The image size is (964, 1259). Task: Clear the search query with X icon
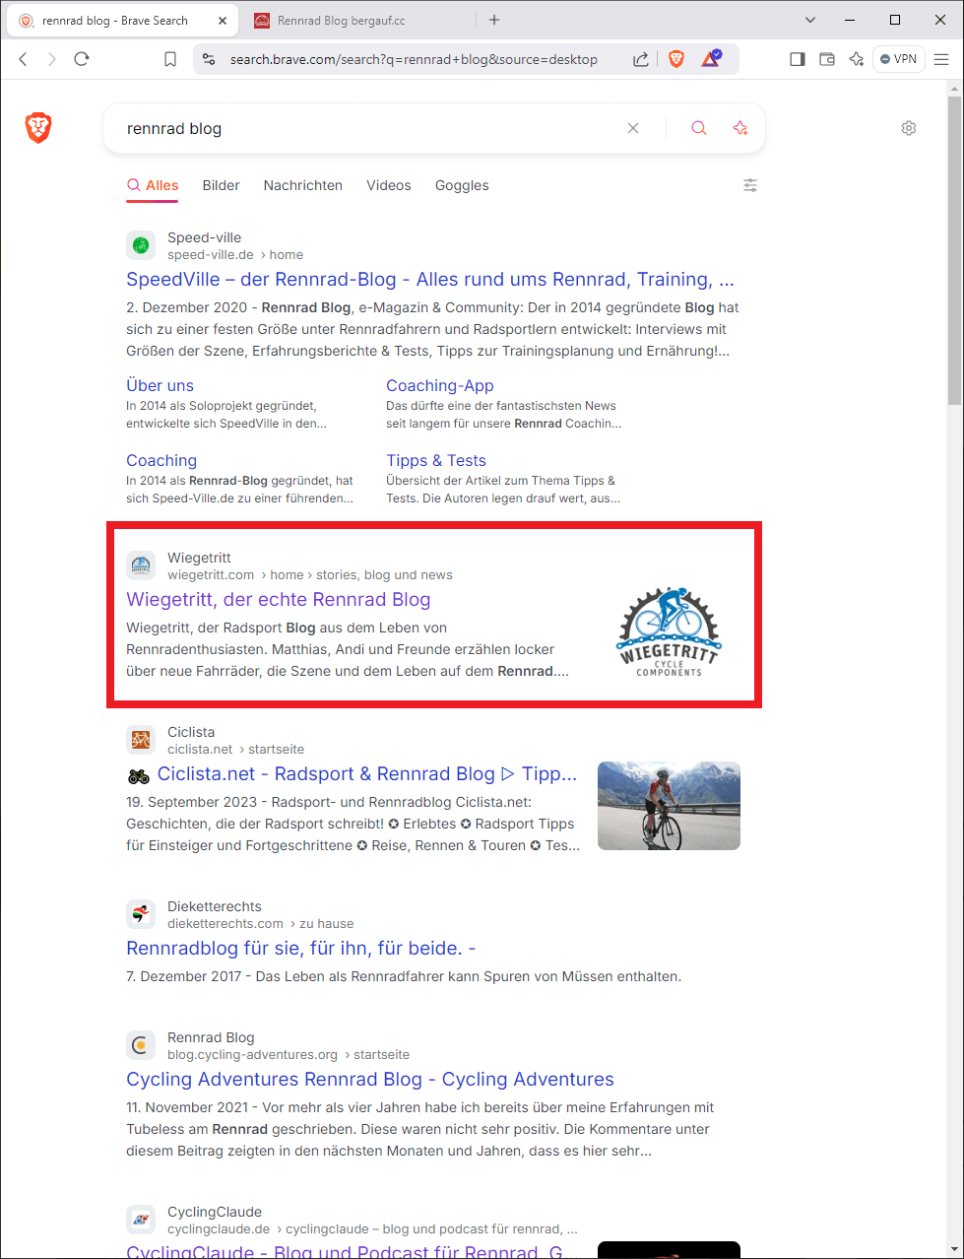click(633, 128)
